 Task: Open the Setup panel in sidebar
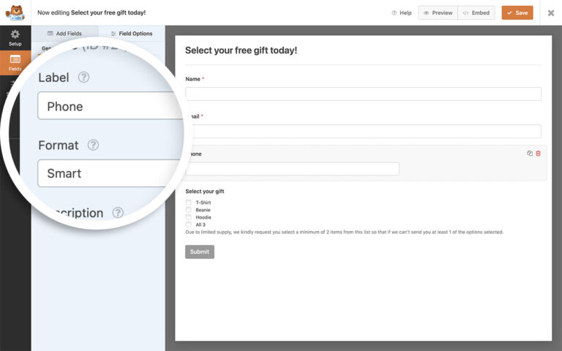pyautogui.click(x=15, y=38)
